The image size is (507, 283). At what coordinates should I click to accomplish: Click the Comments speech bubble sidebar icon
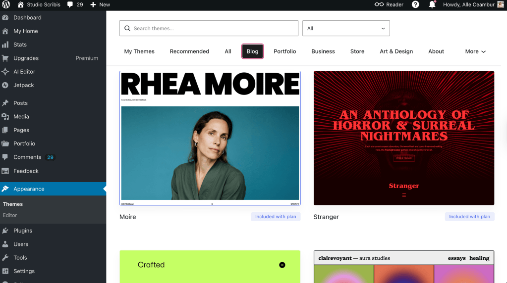pyautogui.click(x=5, y=157)
